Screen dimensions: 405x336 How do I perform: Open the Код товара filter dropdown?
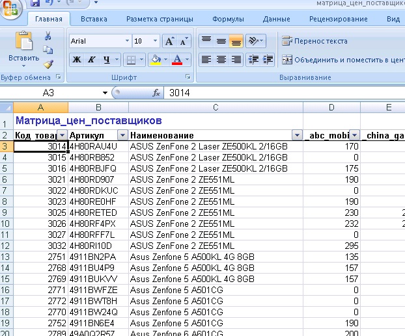[x=63, y=135]
